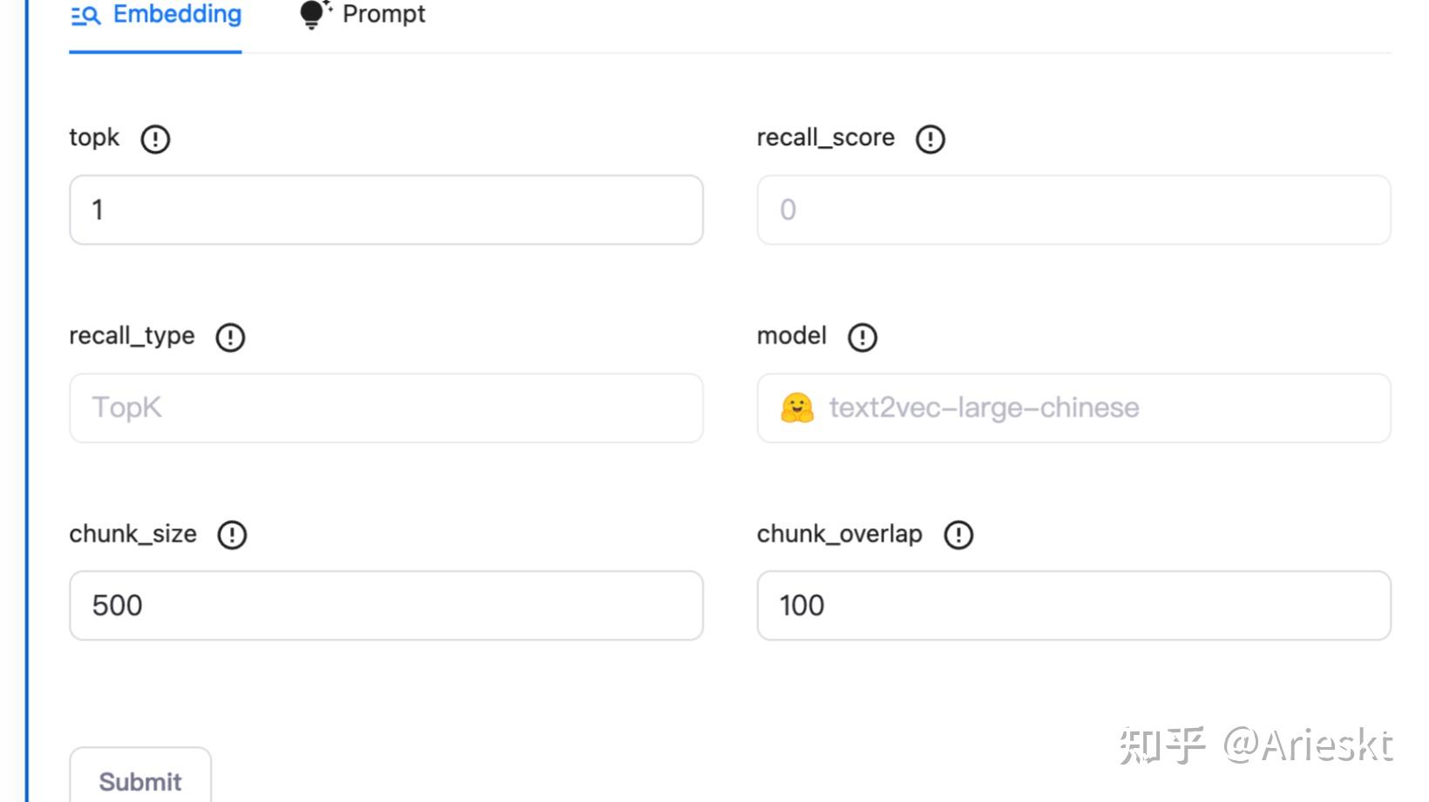This screenshot has height=802, width=1429.
Task: Focus the topk input field
Action: click(386, 210)
